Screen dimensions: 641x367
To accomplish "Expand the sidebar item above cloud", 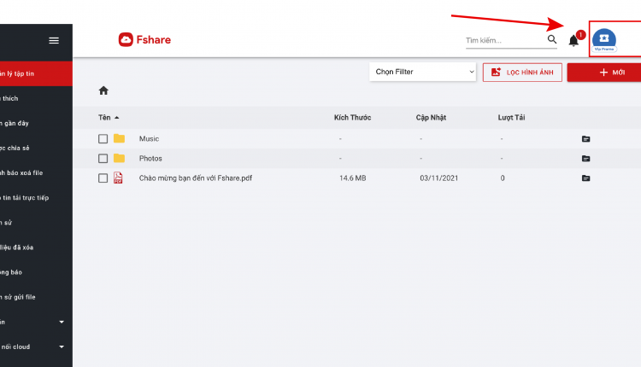I will click(62, 322).
